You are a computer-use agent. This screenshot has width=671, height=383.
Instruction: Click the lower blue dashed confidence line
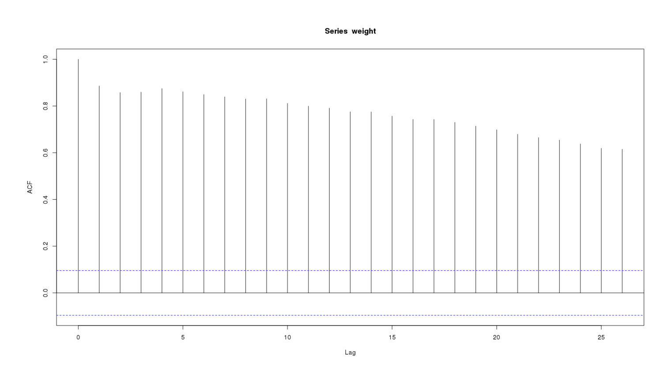coord(309,315)
